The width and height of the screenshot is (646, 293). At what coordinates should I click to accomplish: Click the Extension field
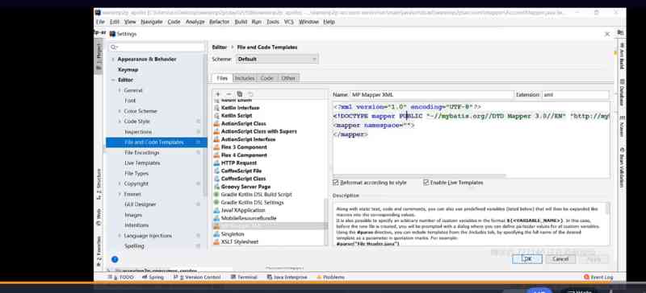(576, 95)
